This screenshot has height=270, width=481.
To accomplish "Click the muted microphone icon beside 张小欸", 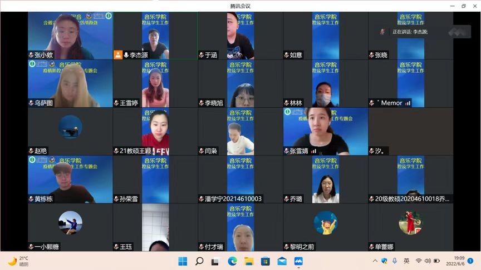I will [31, 56].
